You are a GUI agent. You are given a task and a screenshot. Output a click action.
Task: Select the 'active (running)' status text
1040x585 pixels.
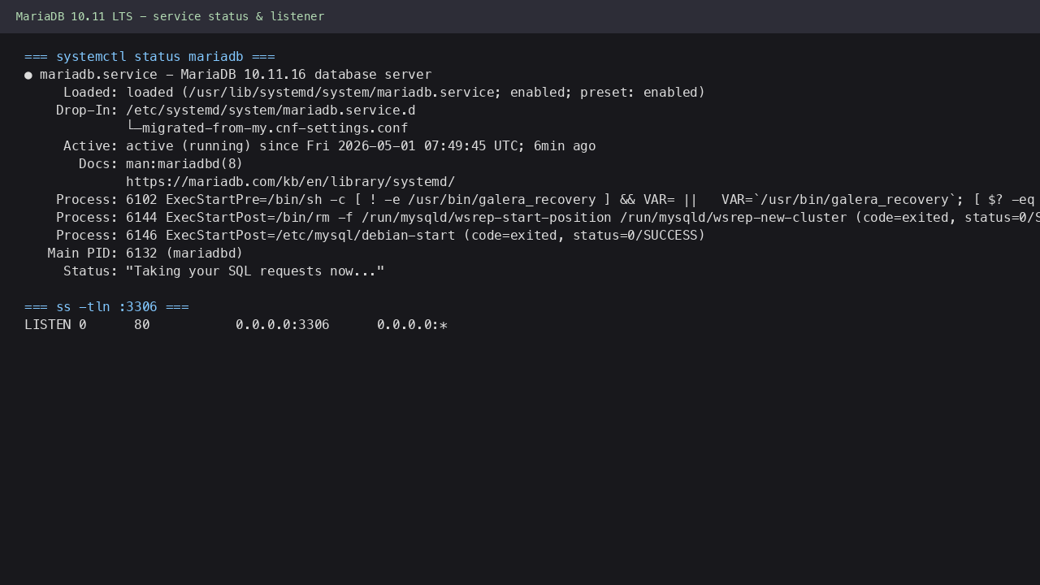(x=188, y=146)
